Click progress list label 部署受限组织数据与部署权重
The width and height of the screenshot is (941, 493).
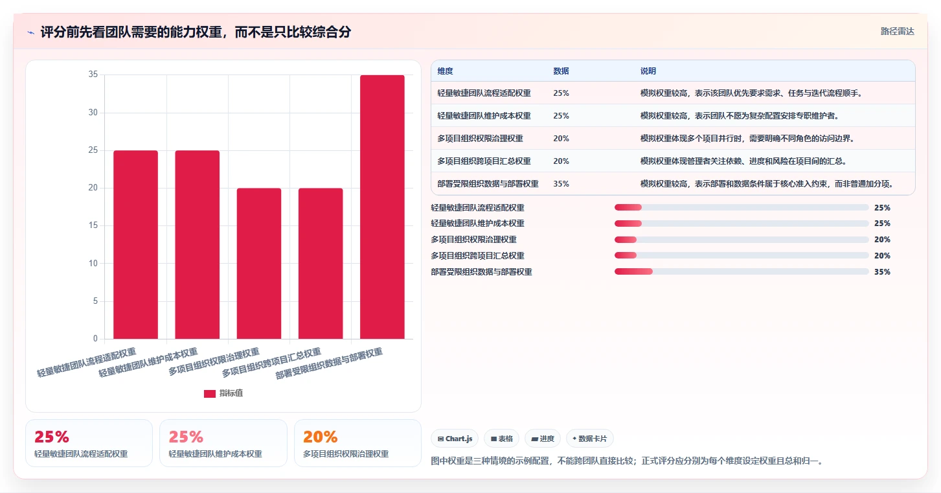(481, 272)
